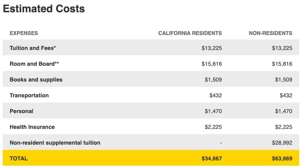
Task: Select the Books and supplies label
Action: [36, 80]
